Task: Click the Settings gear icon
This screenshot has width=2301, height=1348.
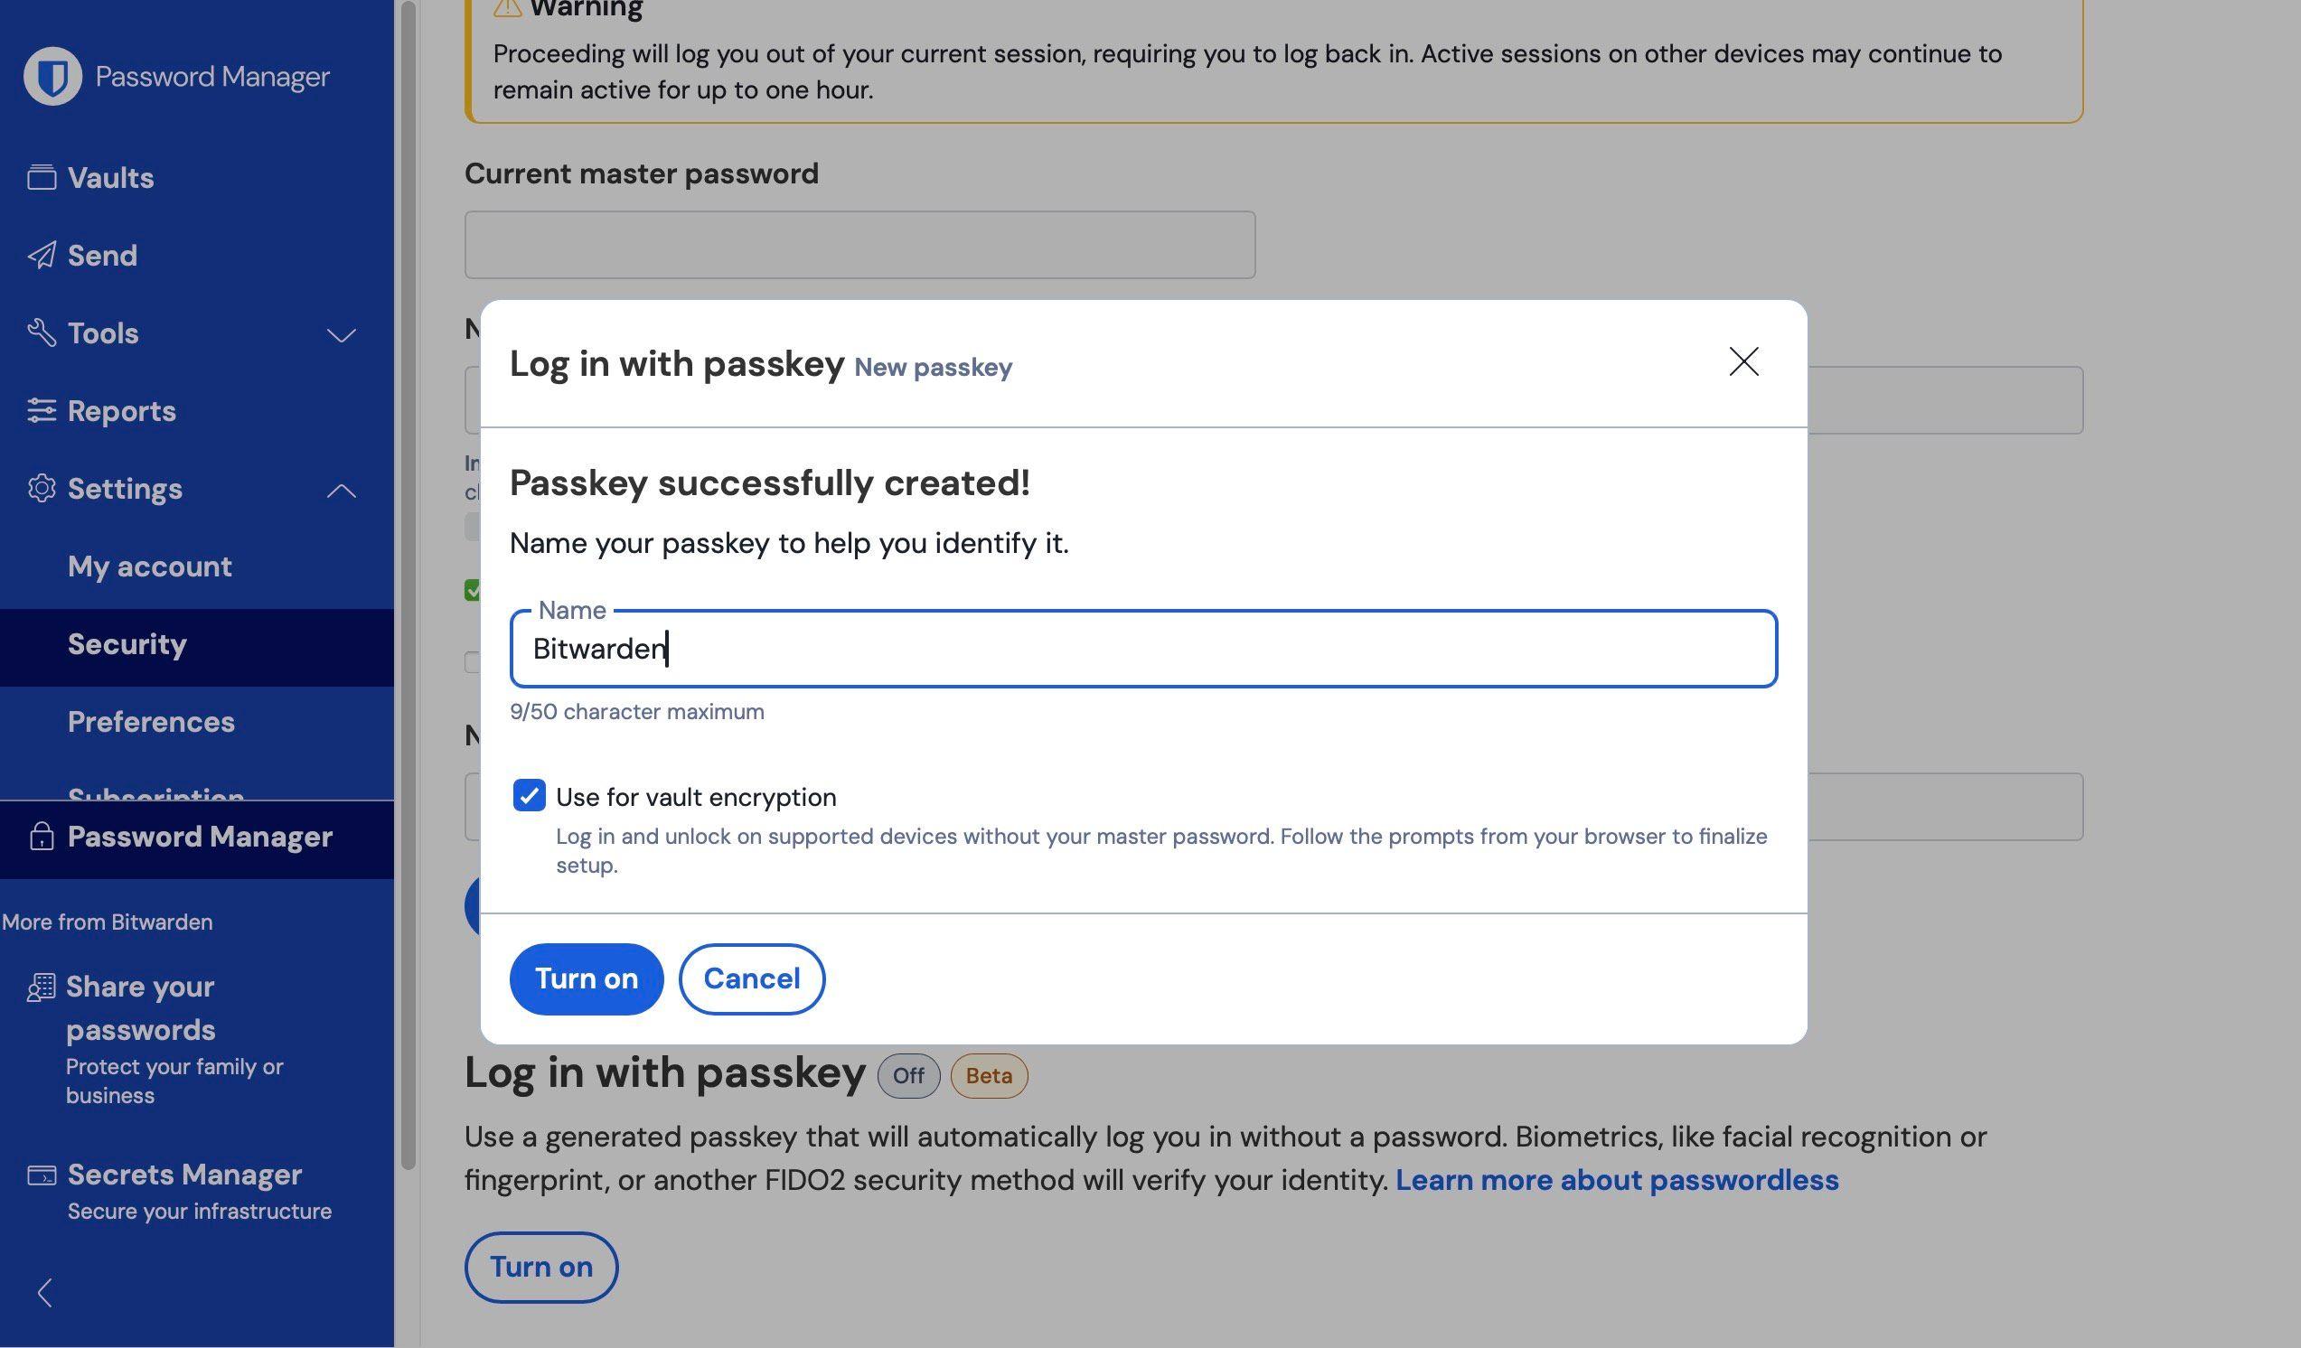Action: click(41, 488)
